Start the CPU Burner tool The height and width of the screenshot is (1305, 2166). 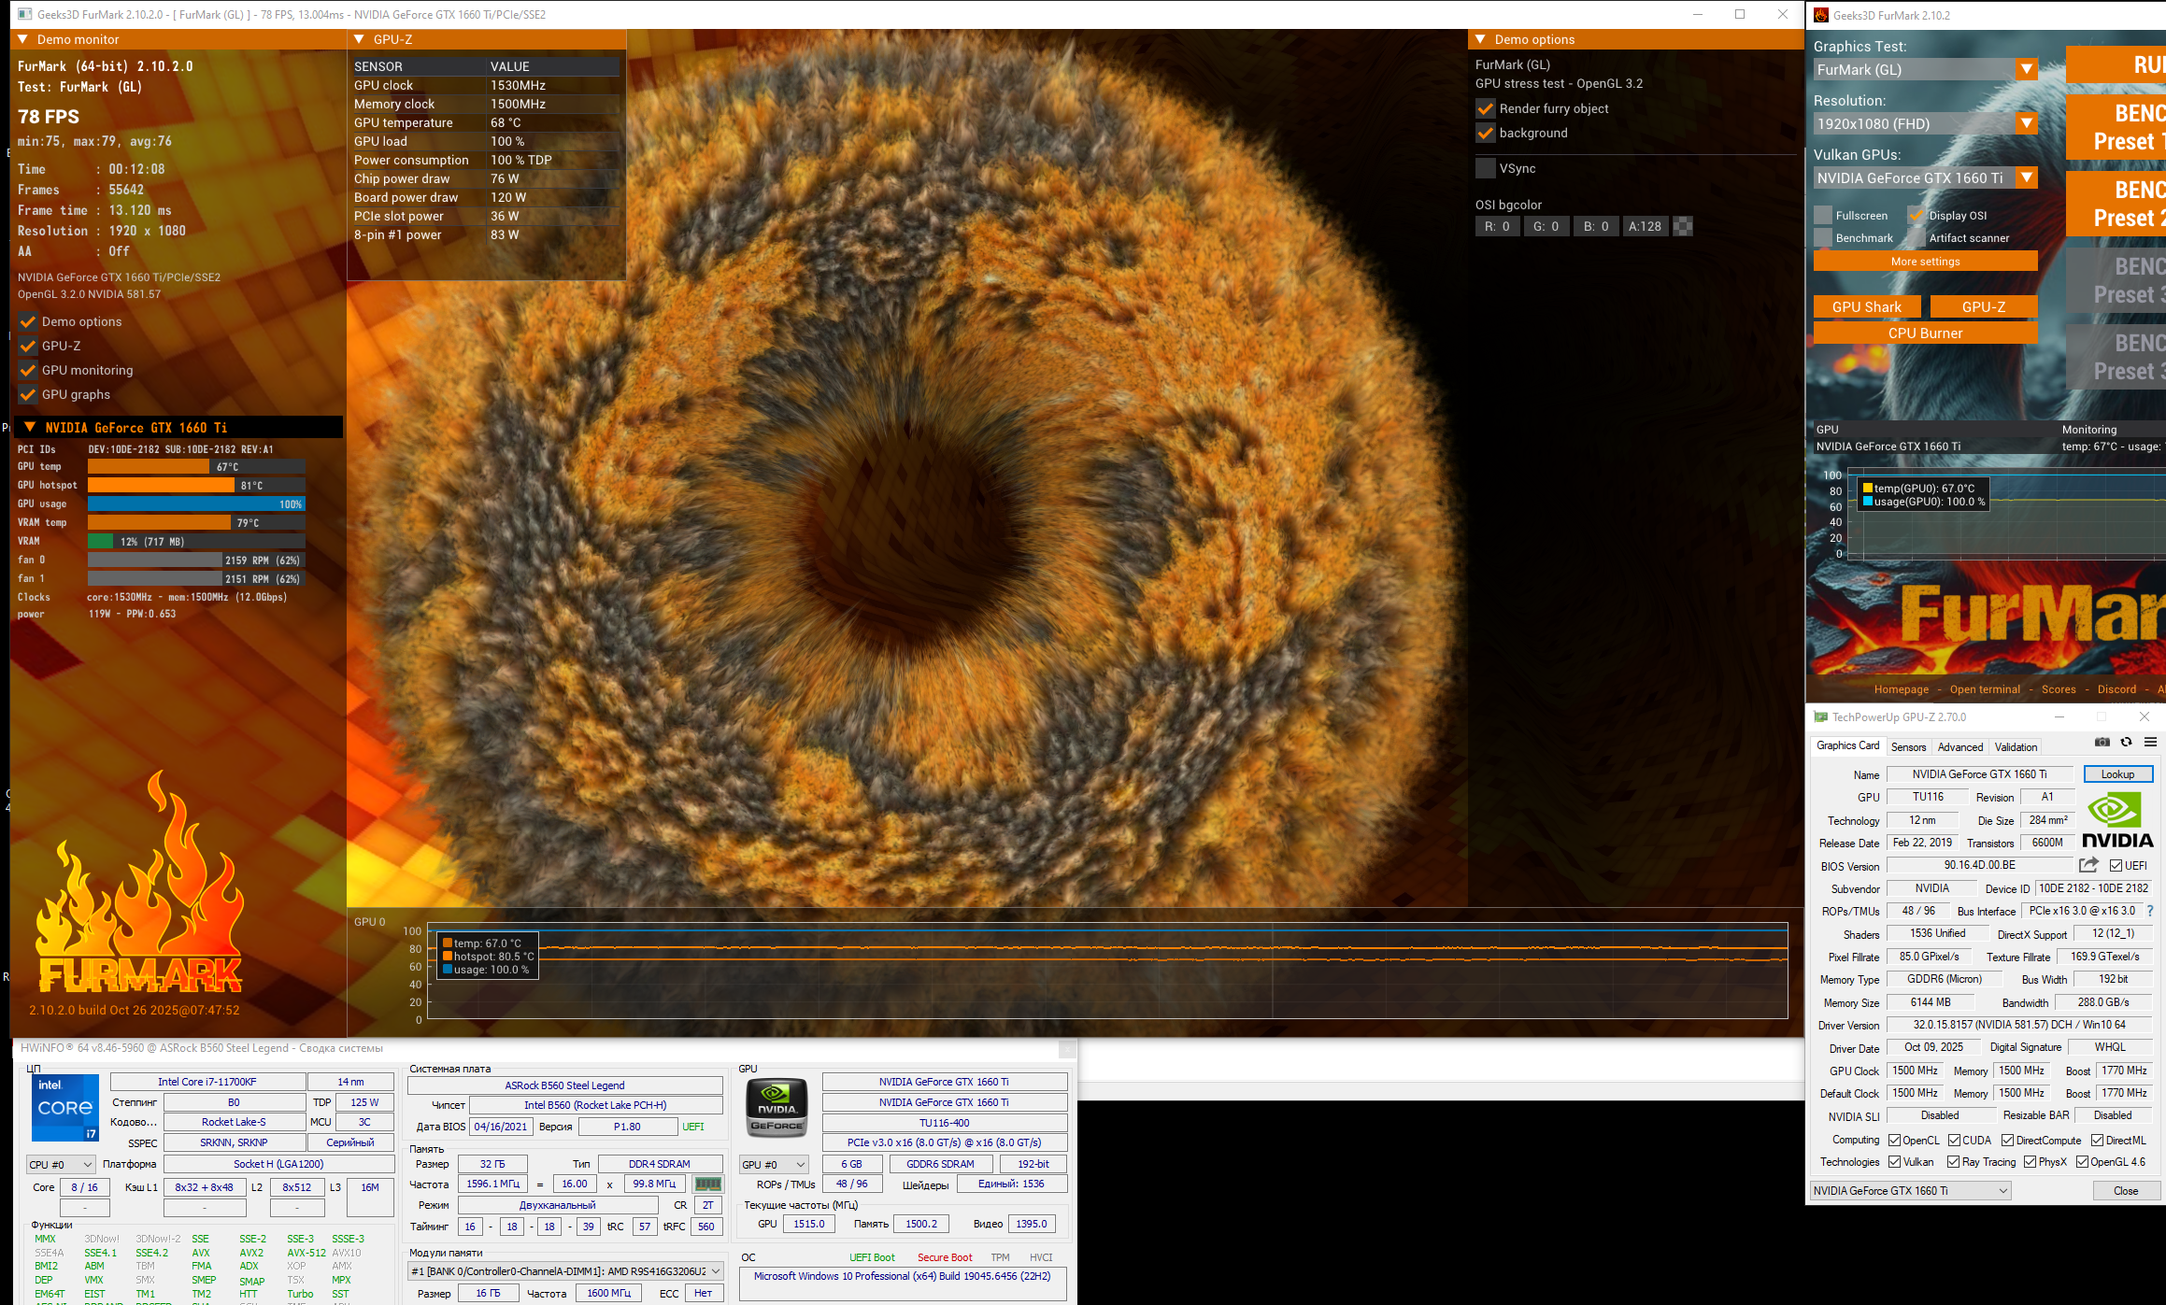1925,333
